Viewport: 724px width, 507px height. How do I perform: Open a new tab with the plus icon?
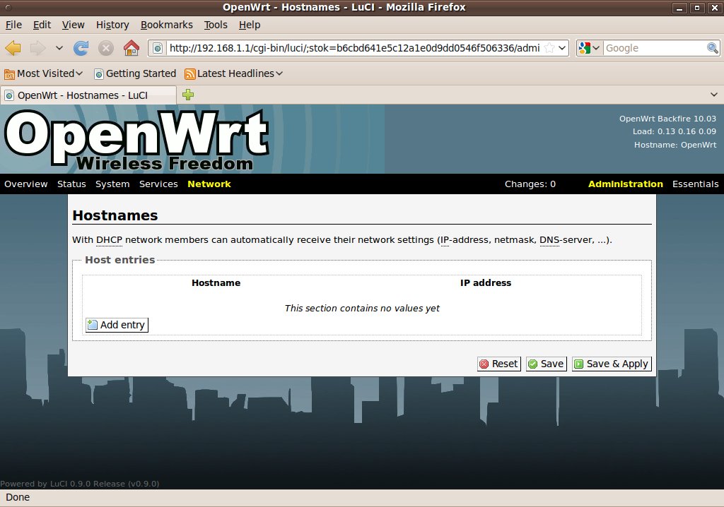point(188,95)
